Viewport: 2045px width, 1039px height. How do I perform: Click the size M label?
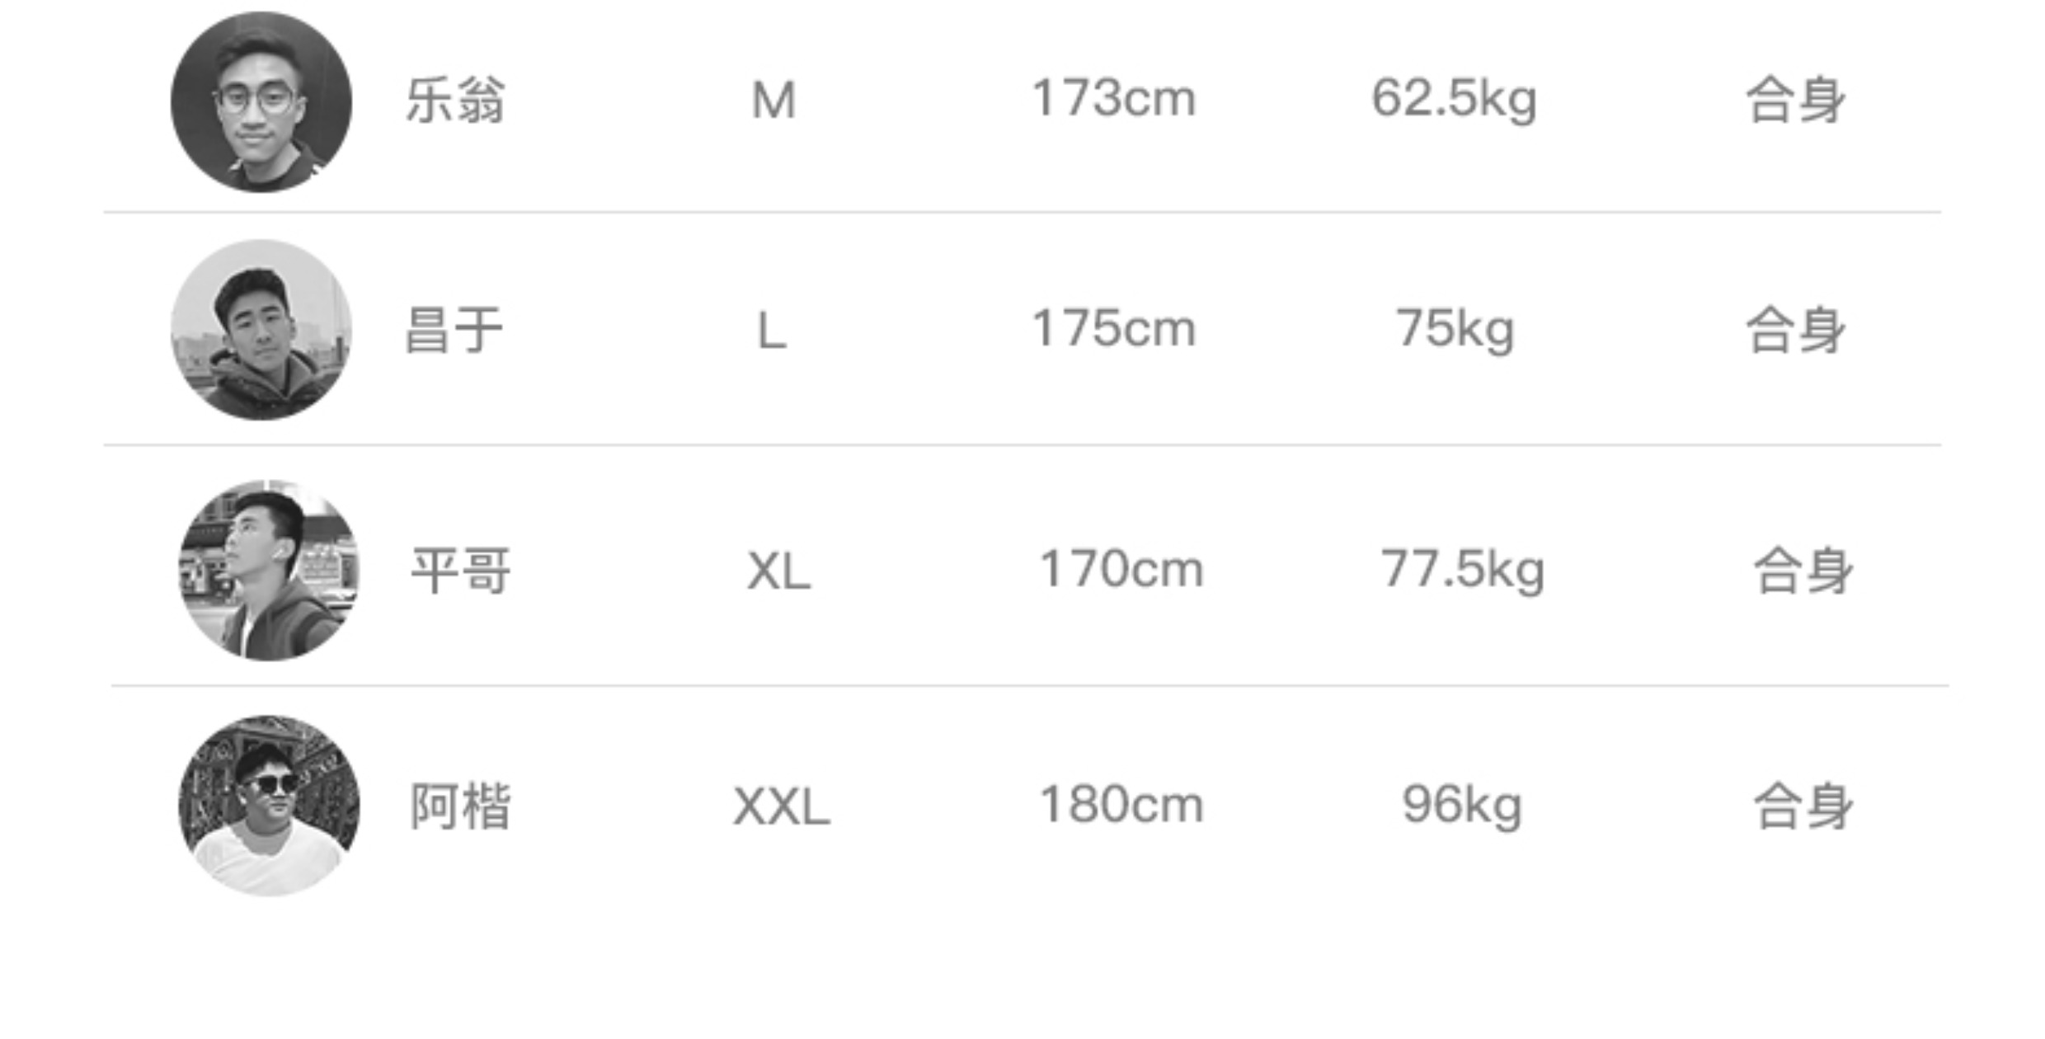click(773, 101)
